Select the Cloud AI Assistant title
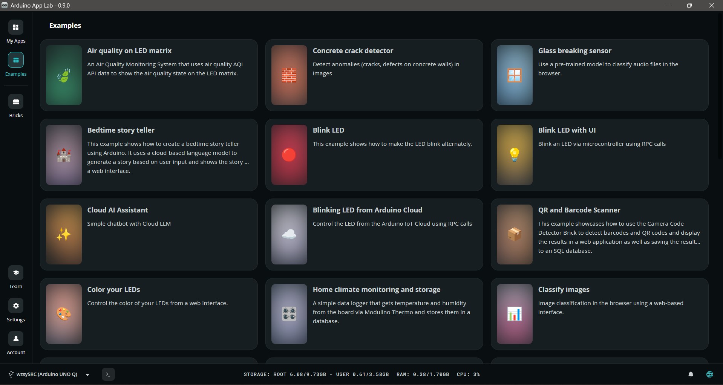The image size is (723, 385). [118, 210]
